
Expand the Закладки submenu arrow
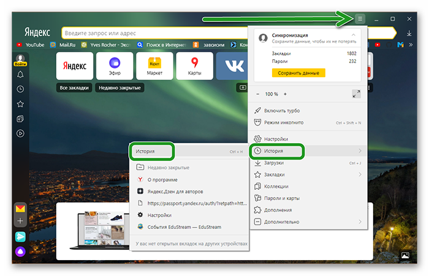(x=360, y=174)
